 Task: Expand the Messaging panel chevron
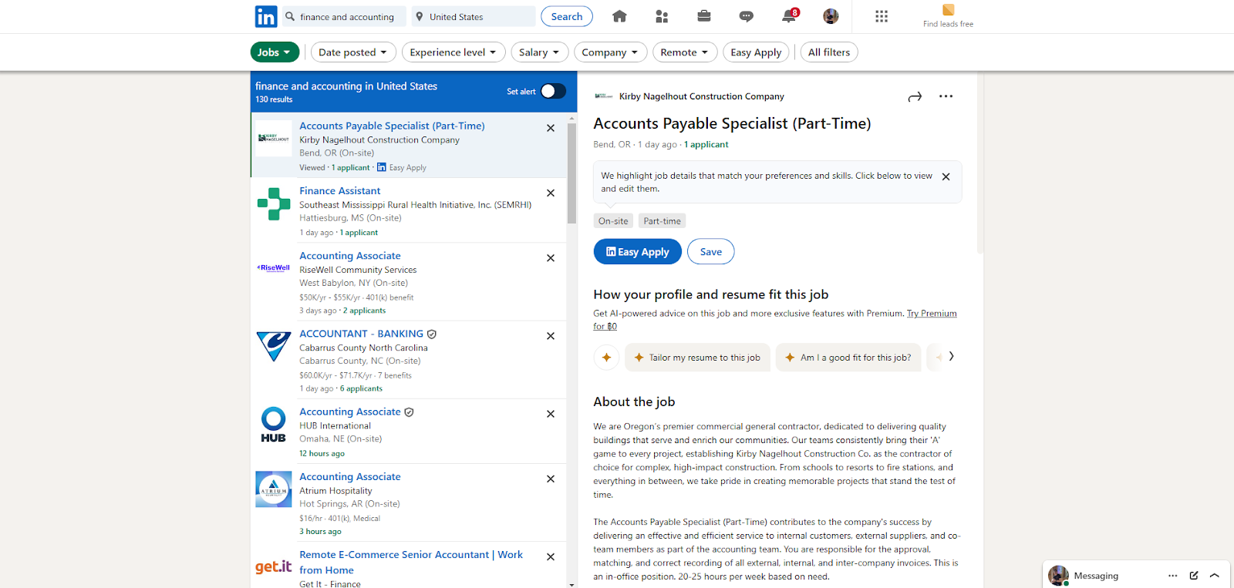pyautogui.click(x=1215, y=576)
